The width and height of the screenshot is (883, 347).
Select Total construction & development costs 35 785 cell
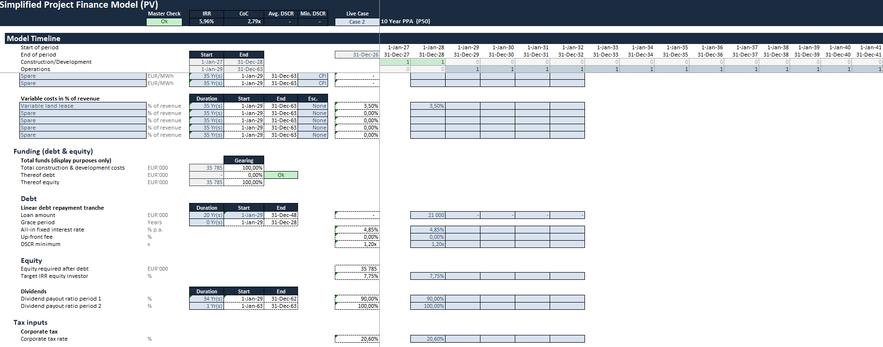[207, 168]
